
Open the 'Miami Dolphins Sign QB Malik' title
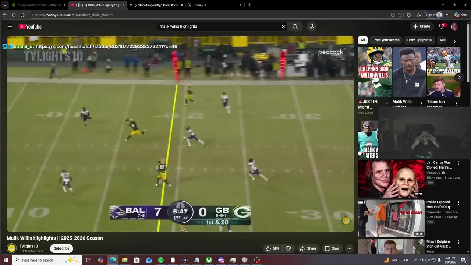(439, 244)
